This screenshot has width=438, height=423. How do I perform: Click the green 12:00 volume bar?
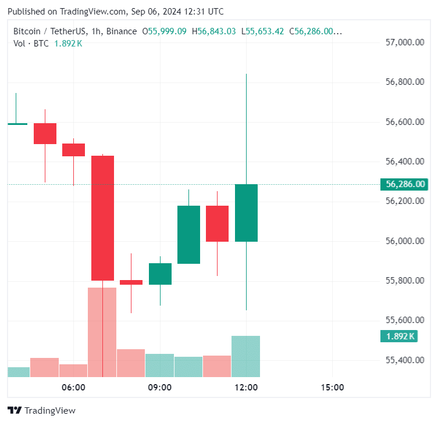pos(246,356)
